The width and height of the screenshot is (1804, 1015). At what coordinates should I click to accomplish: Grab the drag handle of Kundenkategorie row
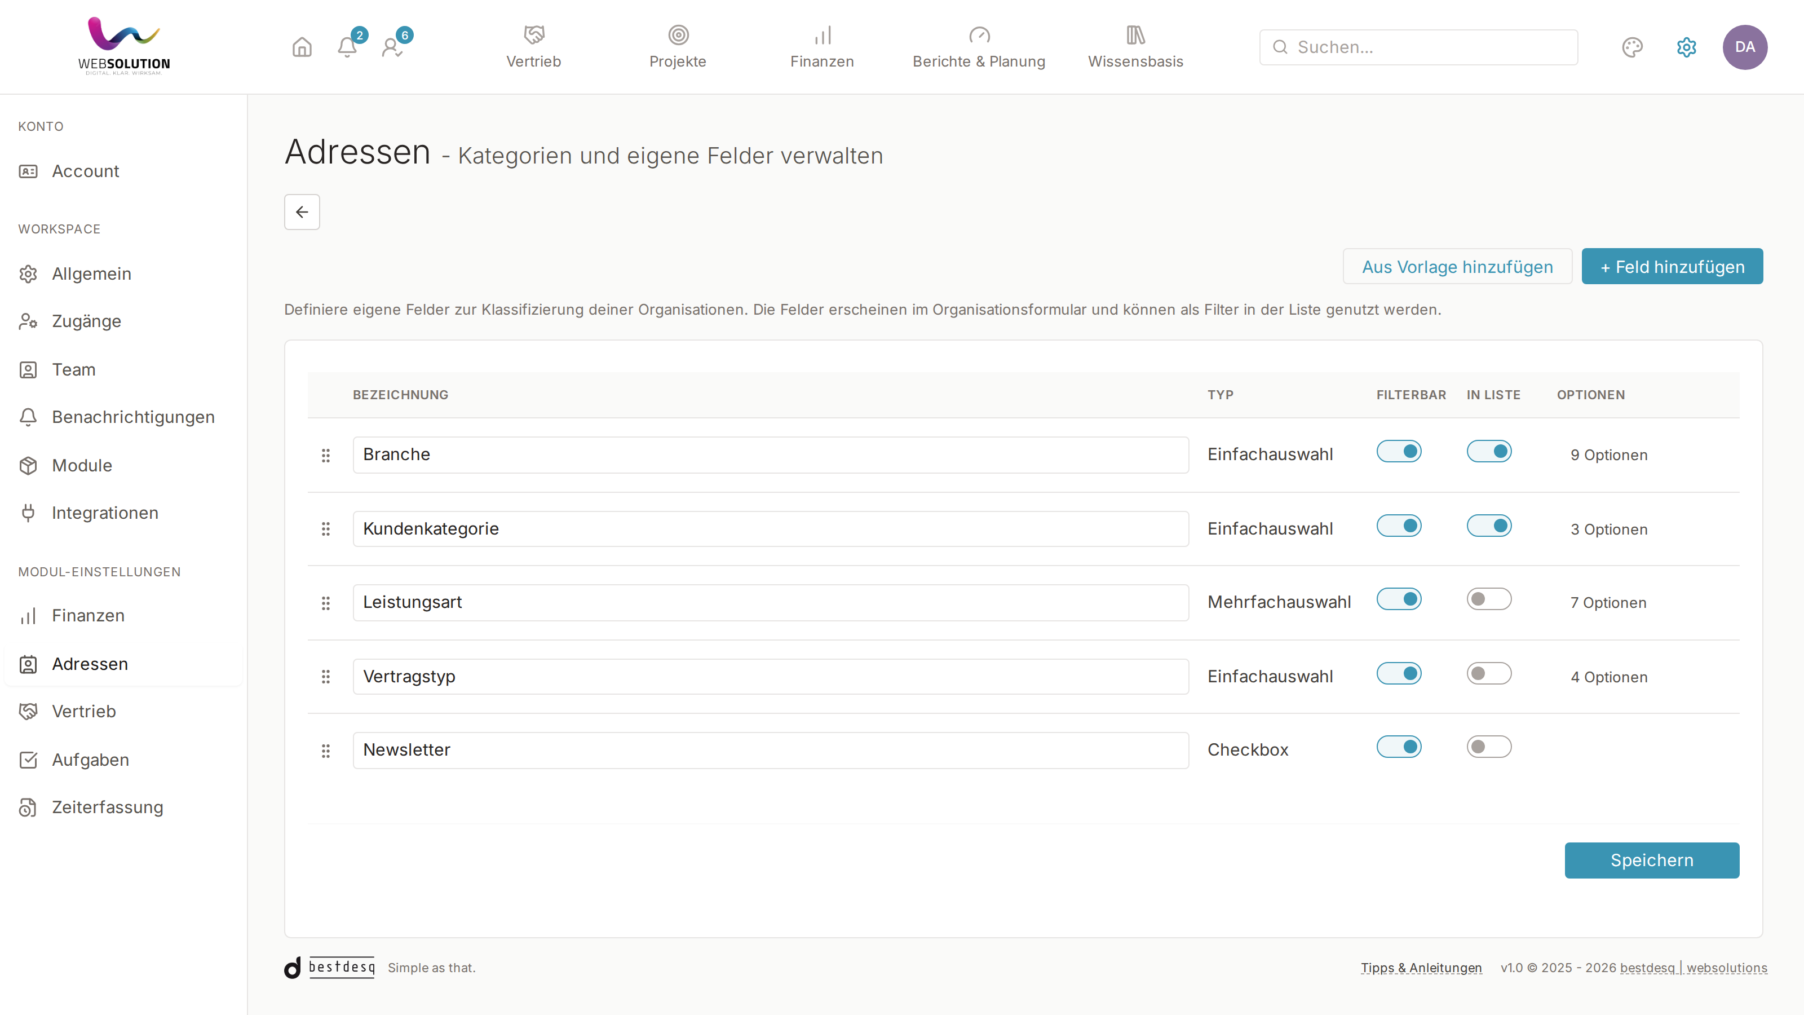click(326, 529)
